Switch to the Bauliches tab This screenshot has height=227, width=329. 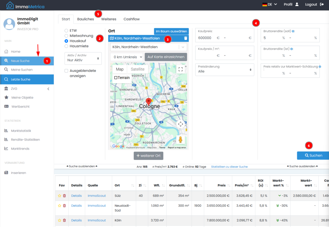pyautogui.click(x=85, y=19)
